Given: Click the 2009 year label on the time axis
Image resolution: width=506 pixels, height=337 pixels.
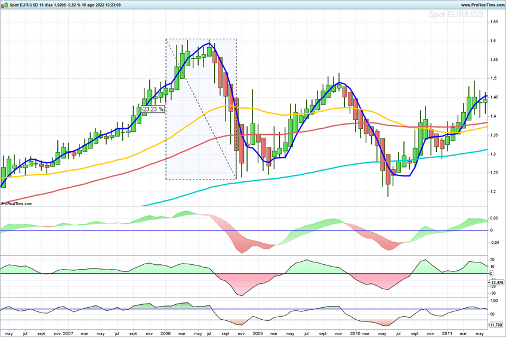Looking at the screenshot, I should tap(258, 333).
